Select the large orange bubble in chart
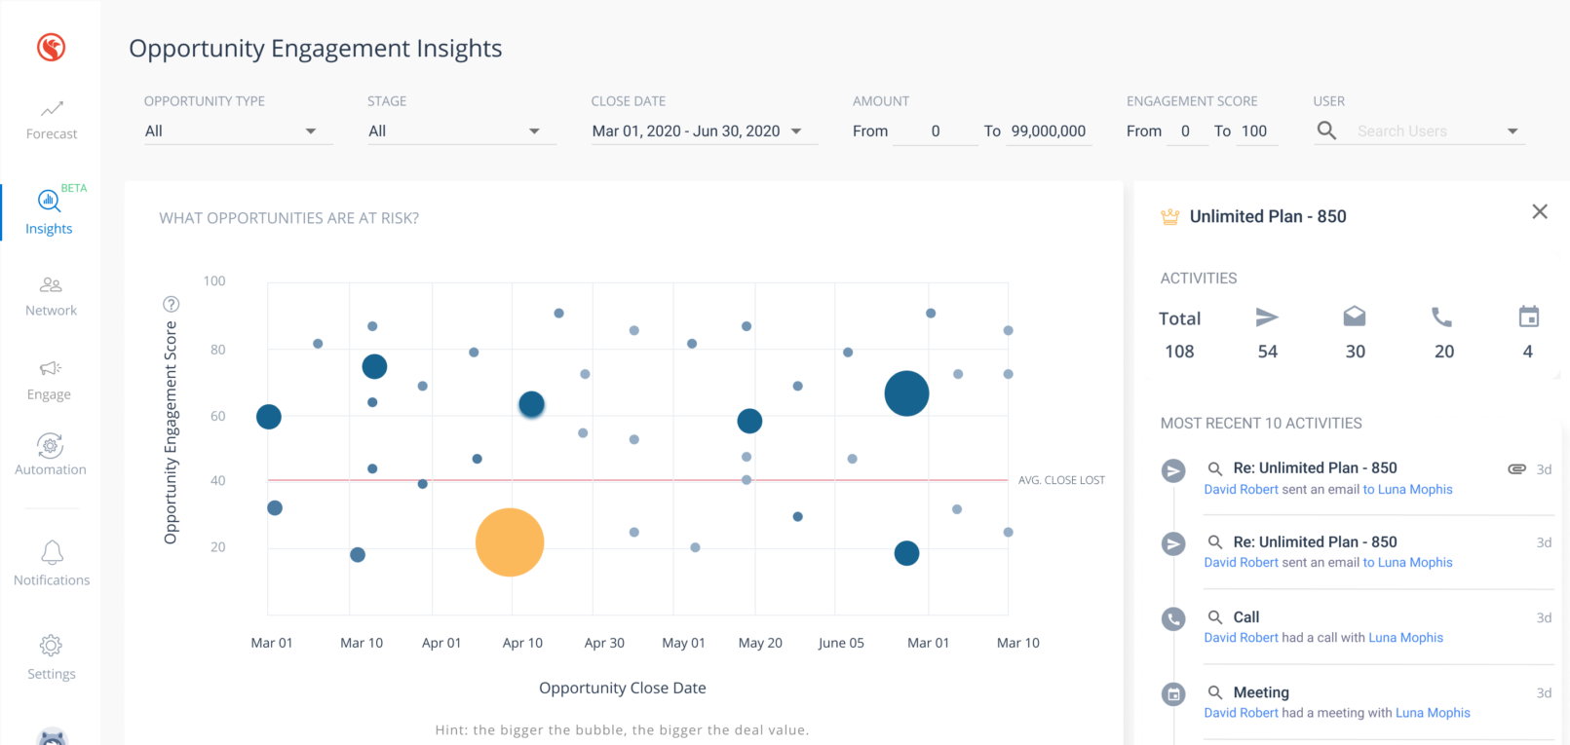Screen dimensions: 1570x745 (x=509, y=542)
